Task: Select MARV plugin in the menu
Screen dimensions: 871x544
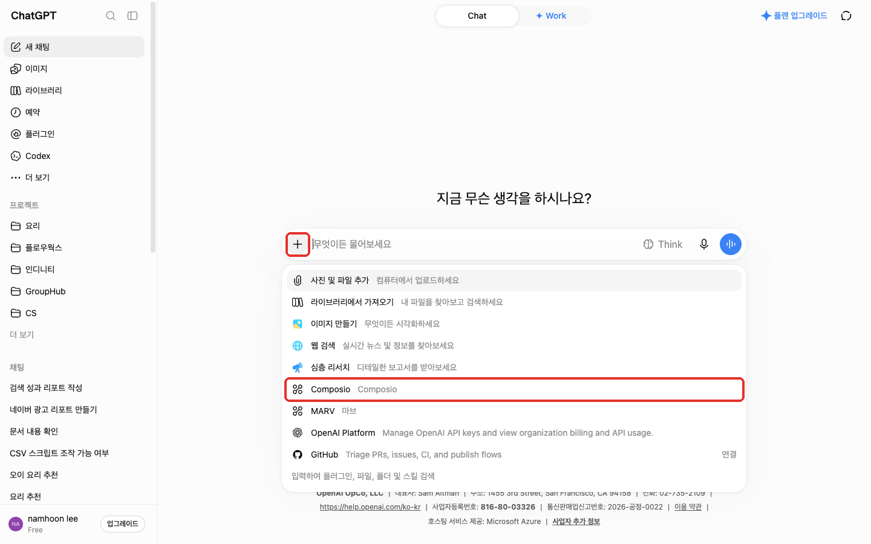Action: click(514, 411)
